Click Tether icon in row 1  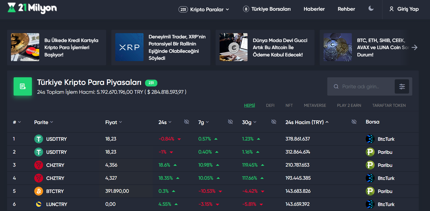coord(39,139)
